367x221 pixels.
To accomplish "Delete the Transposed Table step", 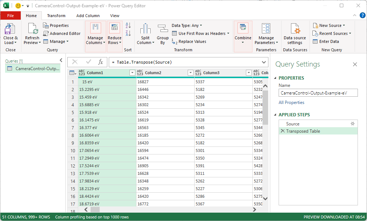I will click(x=283, y=131).
